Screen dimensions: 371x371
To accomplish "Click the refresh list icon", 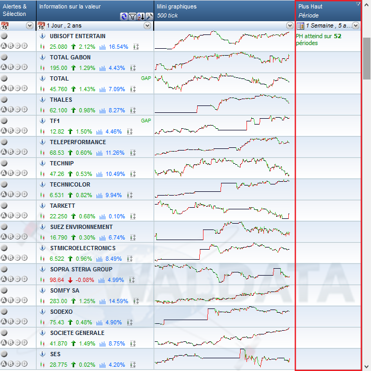I will tap(123, 16).
